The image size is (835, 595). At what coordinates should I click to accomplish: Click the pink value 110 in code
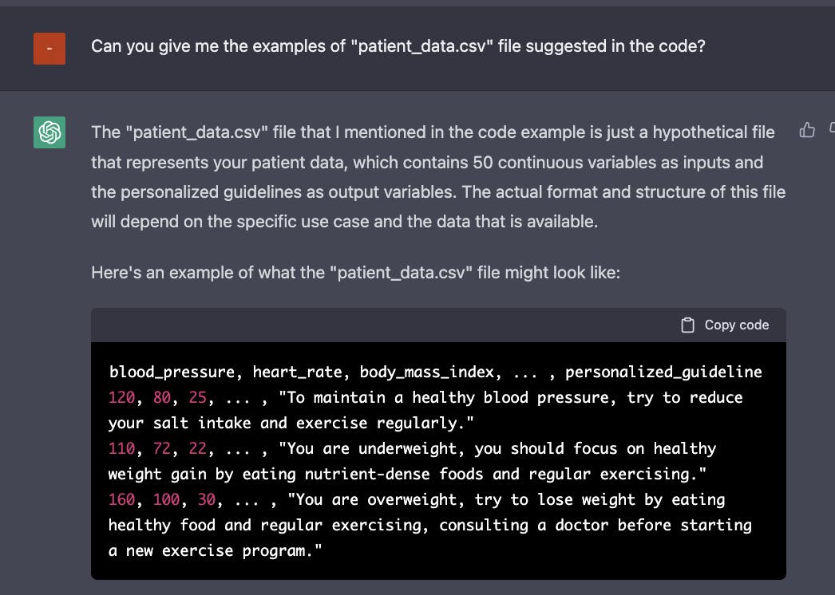point(122,448)
